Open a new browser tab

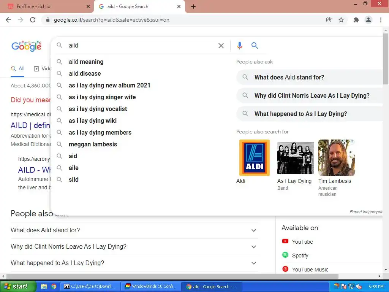coord(193,7)
